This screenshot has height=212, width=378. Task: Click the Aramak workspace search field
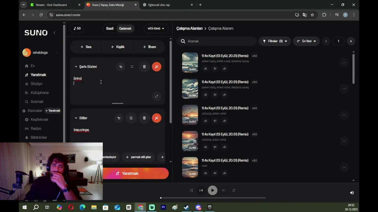click(x=217, y=41)
